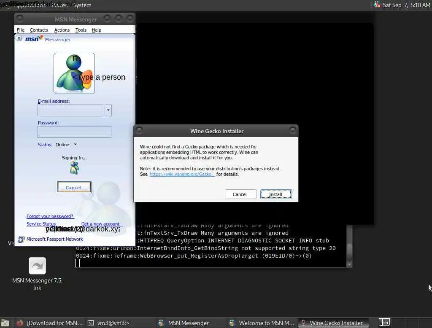The height and width of the screenshot is (328, 432).
Task: Install Wine Gecko via the Install button
Action: coord(276,194)
